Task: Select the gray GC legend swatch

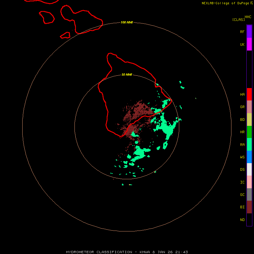Action: pyautogui.click(x=249, y=194)
